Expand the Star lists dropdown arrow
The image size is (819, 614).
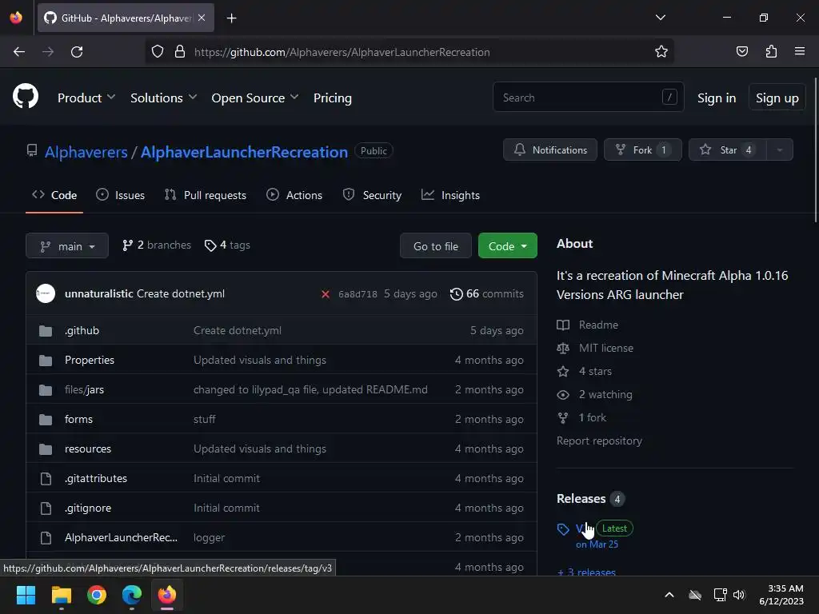click(779, 150)
